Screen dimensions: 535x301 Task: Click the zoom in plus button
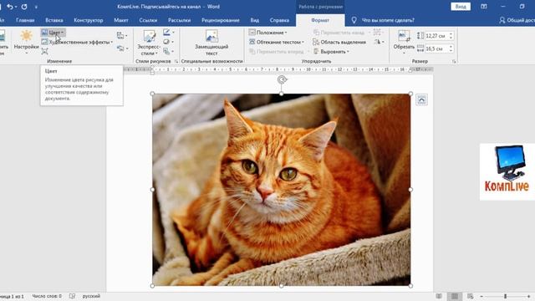coord(528,296)
